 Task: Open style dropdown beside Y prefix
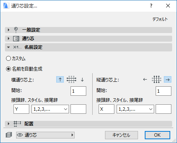coord(50,109)
